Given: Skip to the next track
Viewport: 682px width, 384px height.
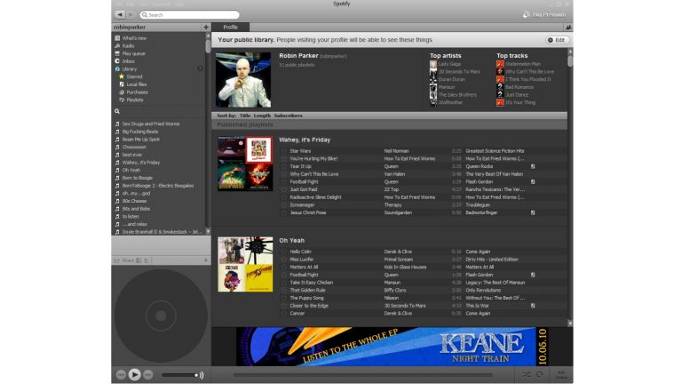Looking at the screenshot, I should (148, 374).
